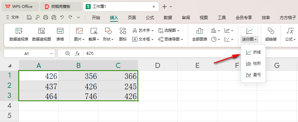Open the Name Box dropdown arrow

(x=51, y=54)
